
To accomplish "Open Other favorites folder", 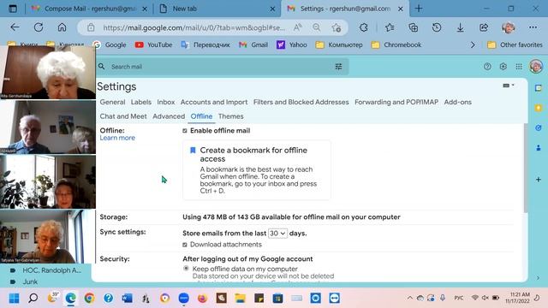I will [x=515, y=44].
